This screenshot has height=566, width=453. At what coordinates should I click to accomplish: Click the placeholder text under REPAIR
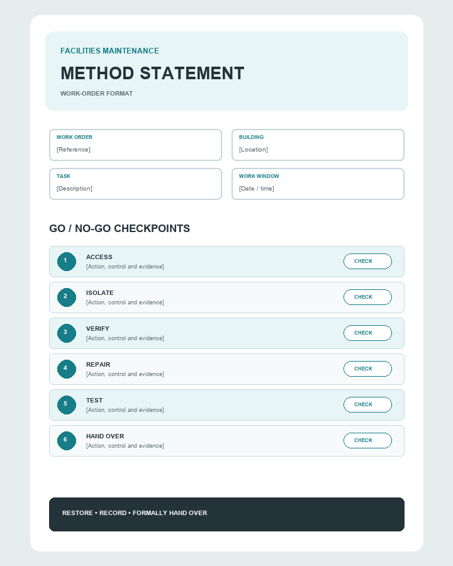(x=125, y=374)
